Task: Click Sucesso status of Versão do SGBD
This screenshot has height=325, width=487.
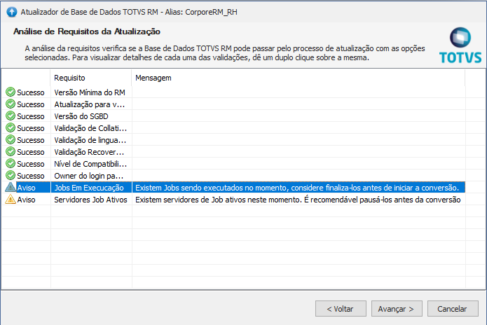Action: coord(30,116)
